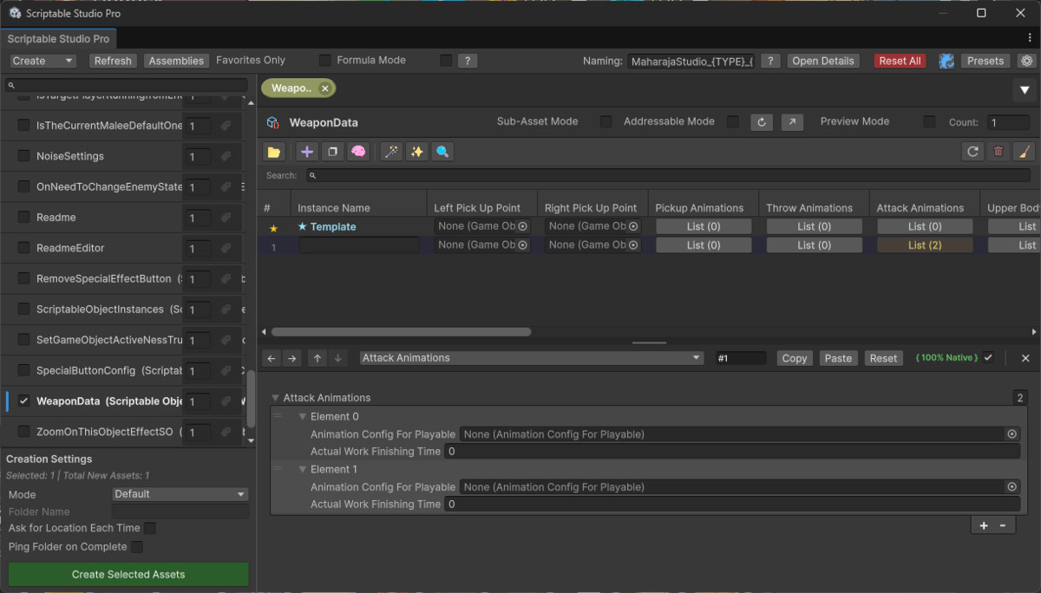Click the favorite star on Template row

tap(273, 228)
